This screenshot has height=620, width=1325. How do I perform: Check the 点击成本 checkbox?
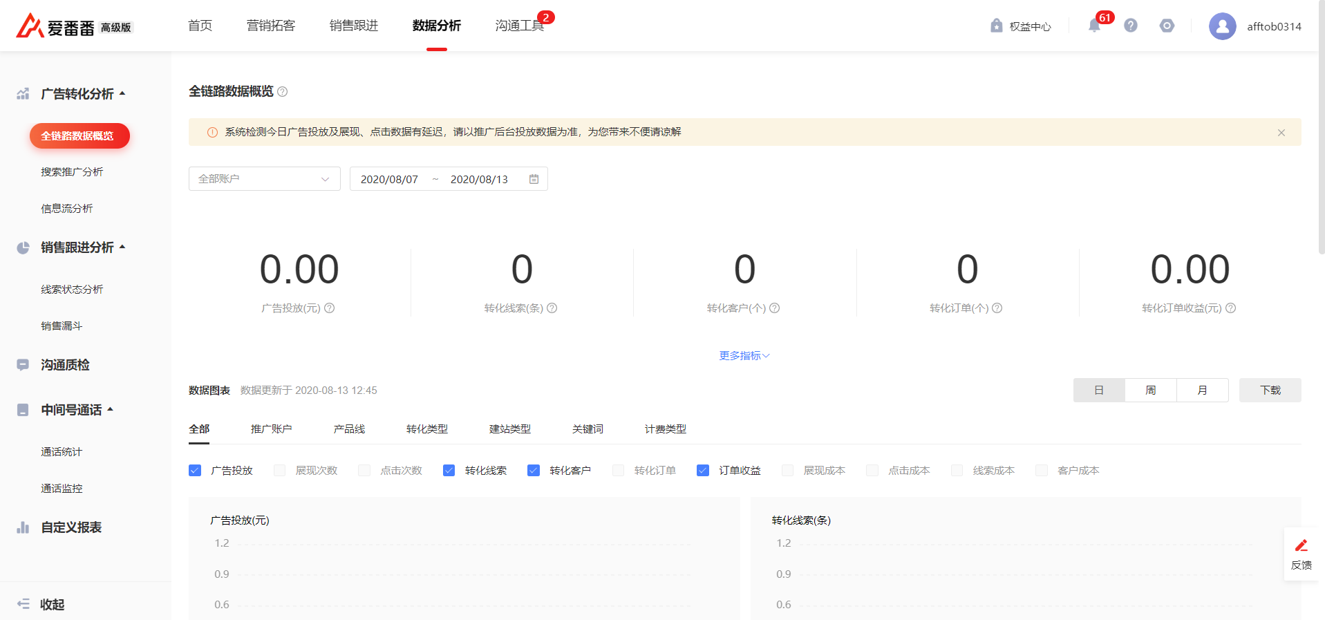pos(872,471)
